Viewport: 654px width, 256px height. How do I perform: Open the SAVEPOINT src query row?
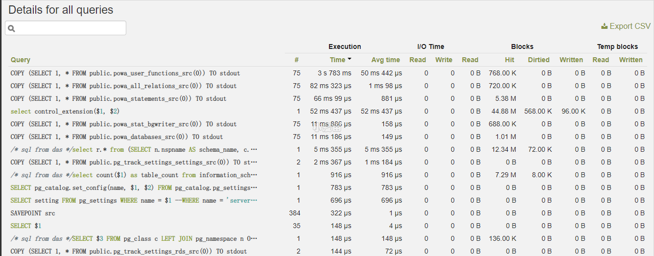[33, 213]
